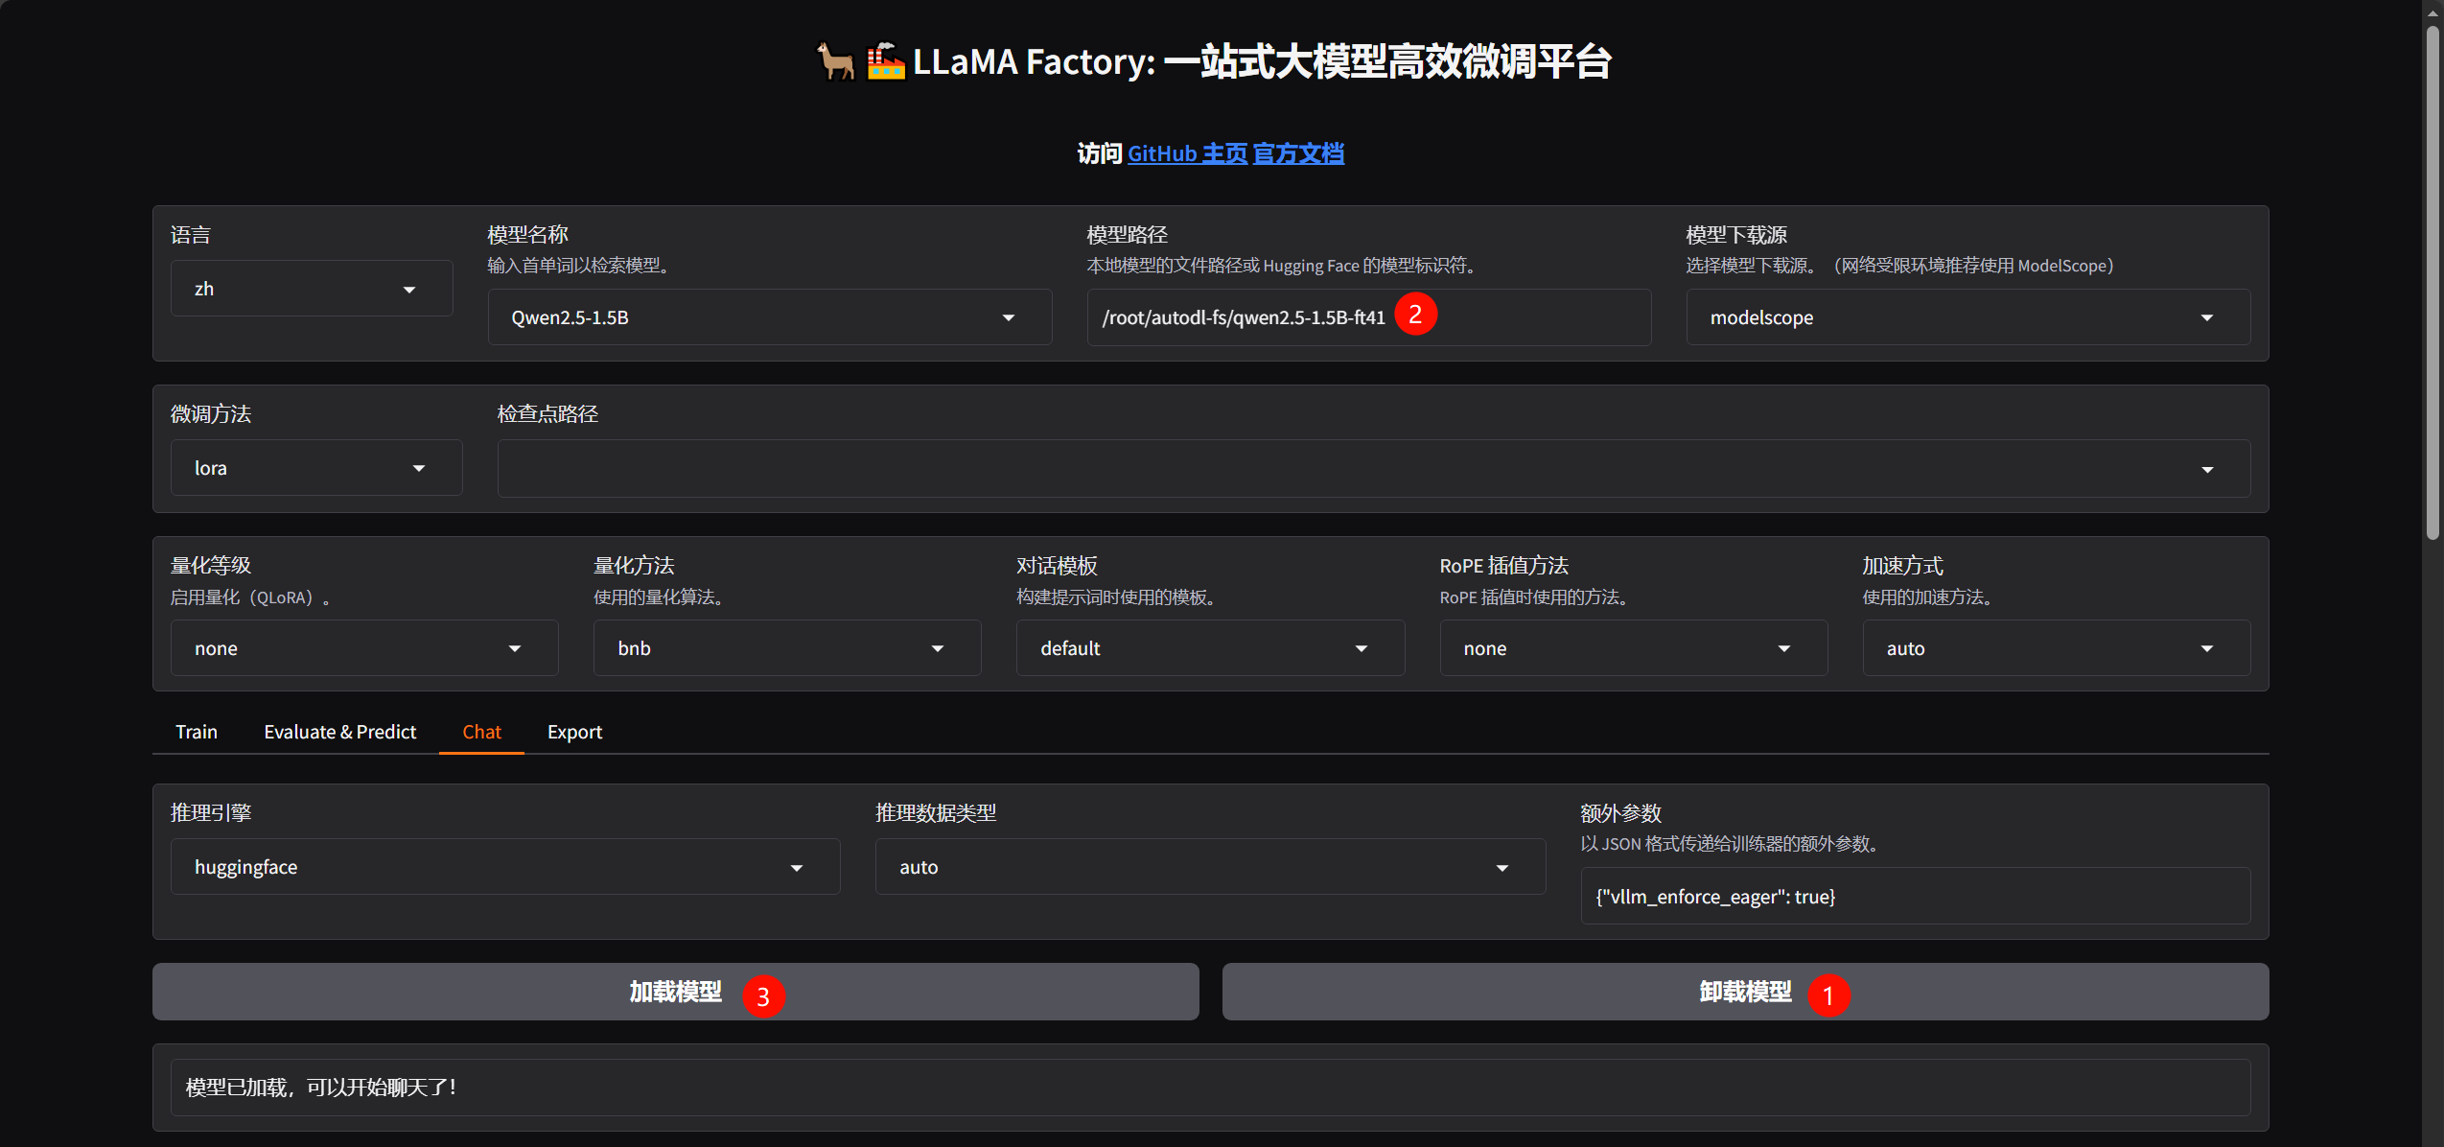Expand the 模型名称 Qwen2.5-1.5B dropdown

click(768, 317)
